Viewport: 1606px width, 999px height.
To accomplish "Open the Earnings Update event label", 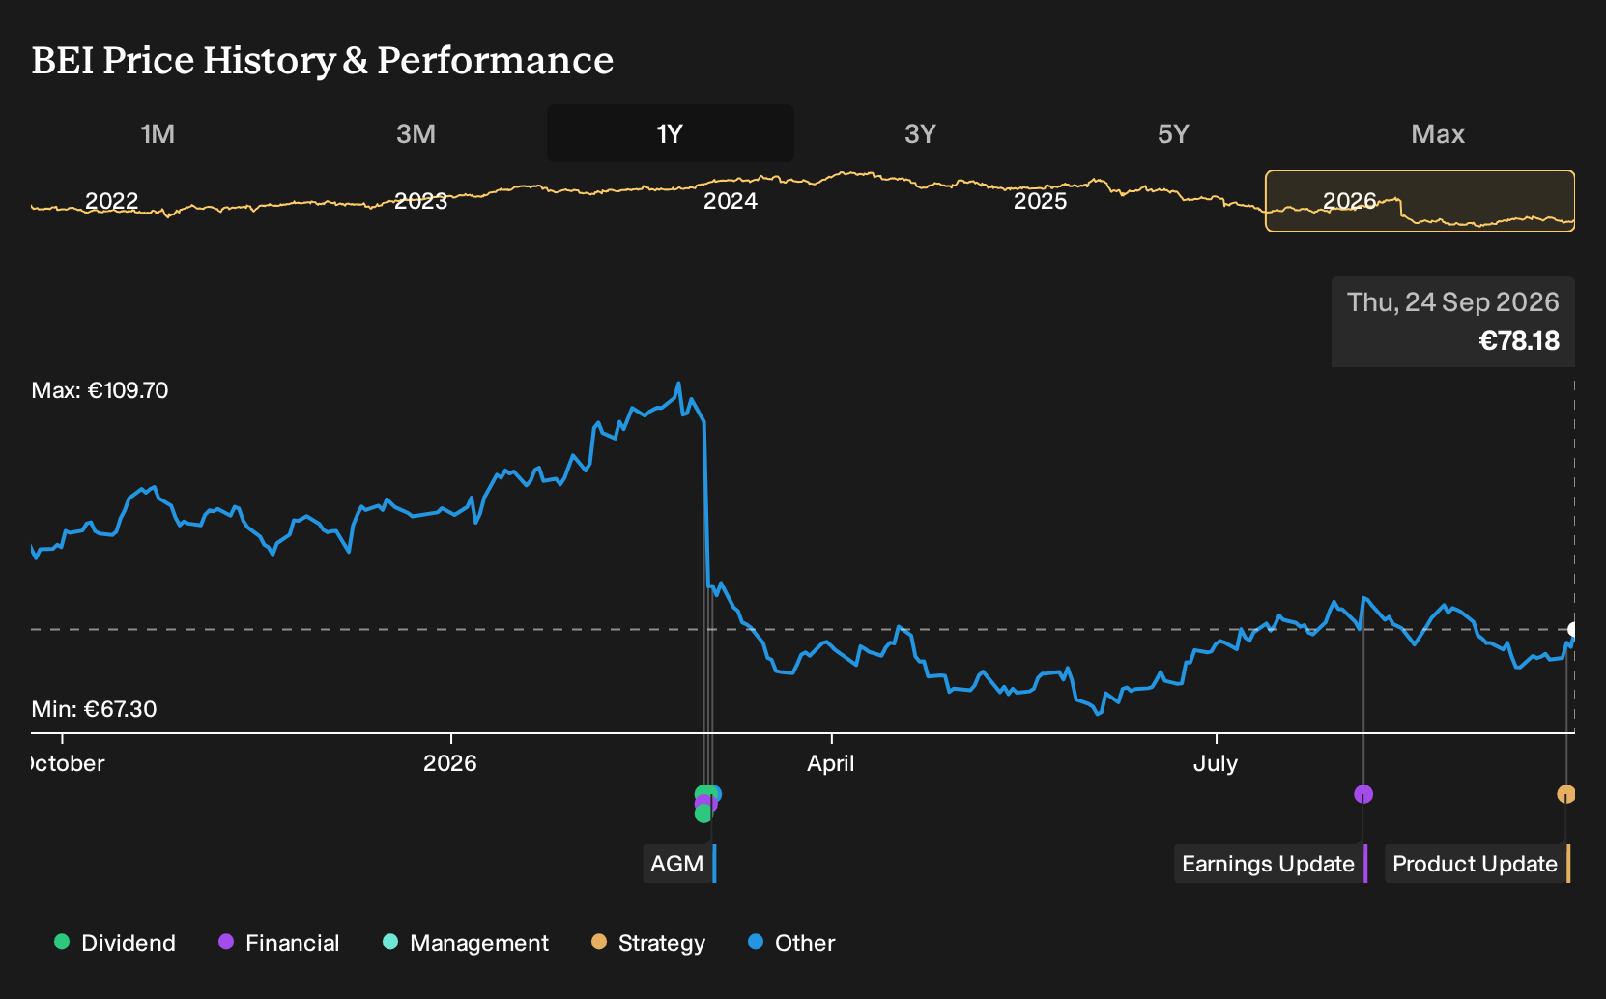I will (1271, 864).
